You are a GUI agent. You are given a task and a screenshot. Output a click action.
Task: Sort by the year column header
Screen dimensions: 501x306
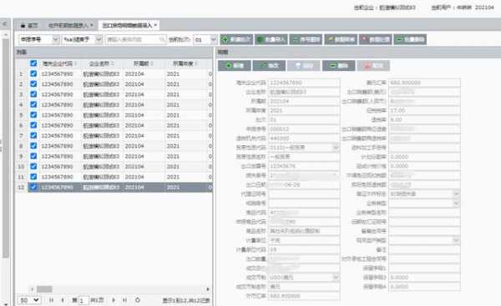tap(185, 64)
